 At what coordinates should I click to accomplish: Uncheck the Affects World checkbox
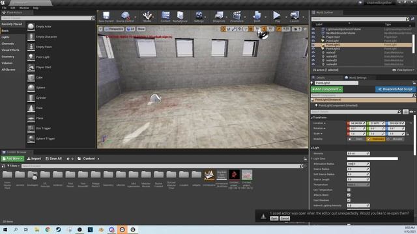pyautogui.click(x=349, y=195)
